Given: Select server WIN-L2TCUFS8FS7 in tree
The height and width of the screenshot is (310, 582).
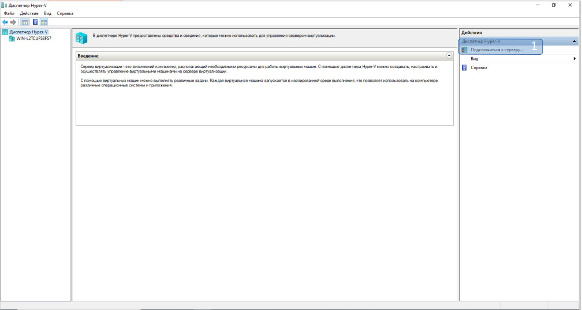Looking at the screenshot, I should click(x=33, y=39).
